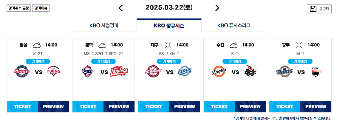Click the KT Wiz team logo
The image size is (337, 126).
click(251, 71)
